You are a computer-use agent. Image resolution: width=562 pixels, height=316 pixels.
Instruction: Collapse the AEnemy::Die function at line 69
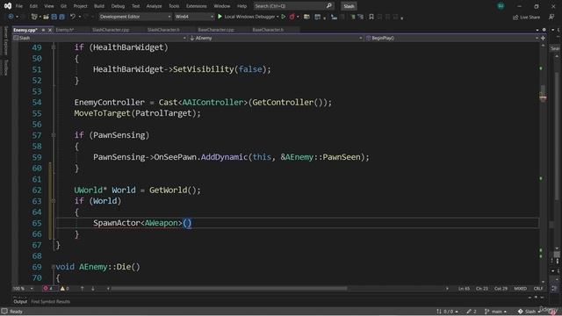(x=53, y=267)
